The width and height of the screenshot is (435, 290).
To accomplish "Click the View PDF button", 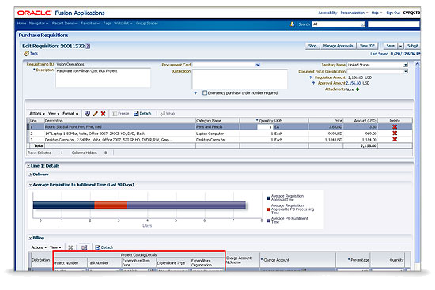I will [x=367, y=46].
